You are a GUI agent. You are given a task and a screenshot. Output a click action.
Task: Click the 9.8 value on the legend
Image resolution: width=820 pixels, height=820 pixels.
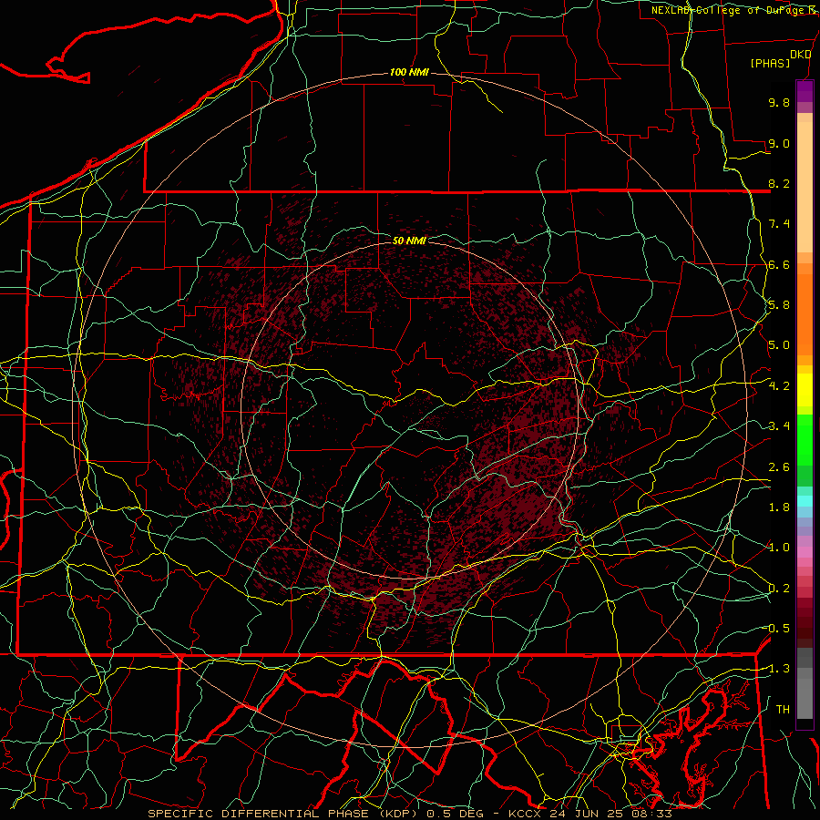pyautogui.click(x=779, y=102)
